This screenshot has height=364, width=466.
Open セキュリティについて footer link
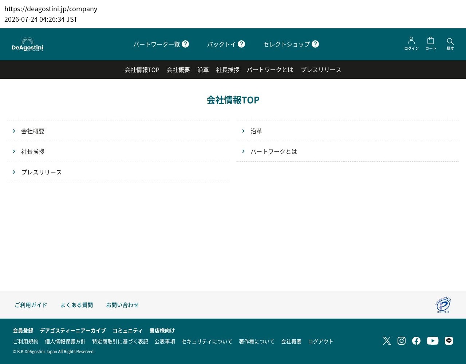207,341
